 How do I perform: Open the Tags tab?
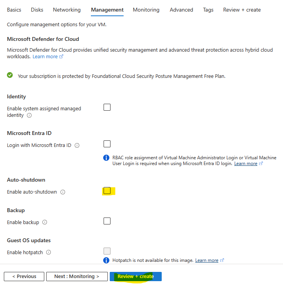pyautogui.click(x=208, y=10)
